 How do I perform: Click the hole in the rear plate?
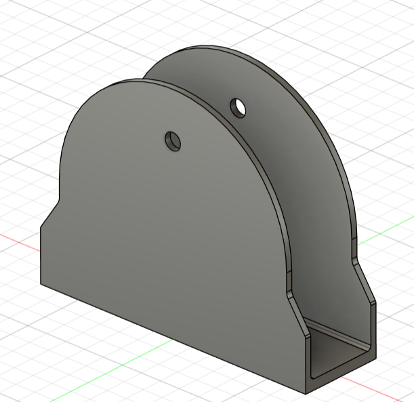point(238,106)
